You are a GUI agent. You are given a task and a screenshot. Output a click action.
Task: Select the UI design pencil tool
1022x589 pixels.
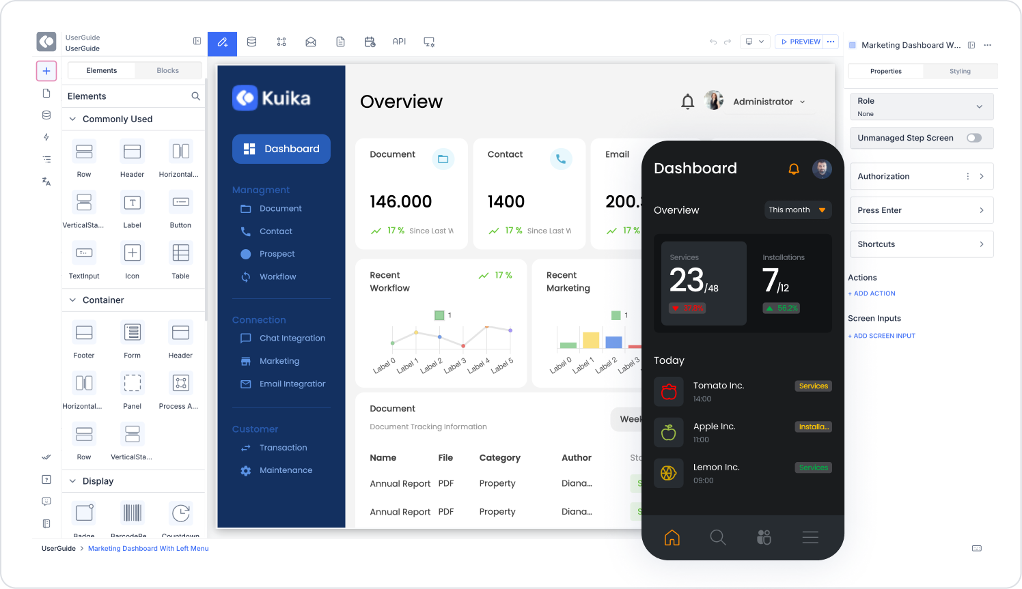[222, 43]
